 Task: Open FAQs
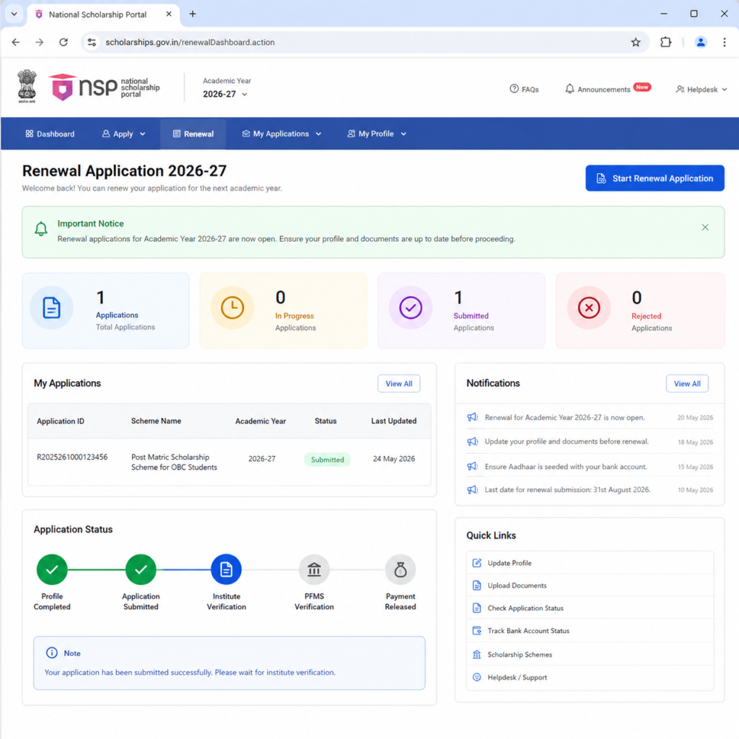[524, 89]
